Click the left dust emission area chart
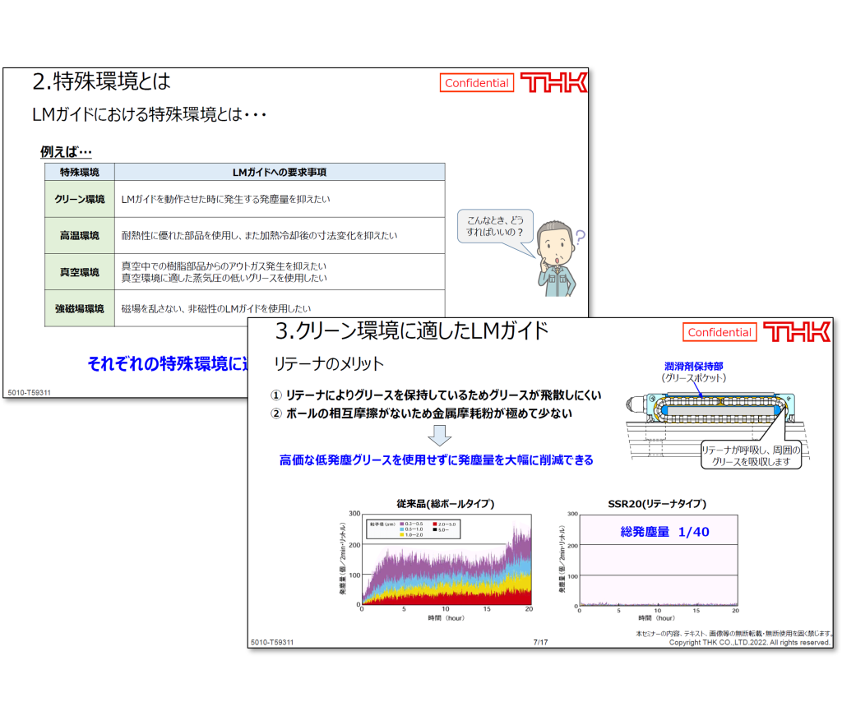The width and height of the screenshot is (842, 716). (446, 560)
